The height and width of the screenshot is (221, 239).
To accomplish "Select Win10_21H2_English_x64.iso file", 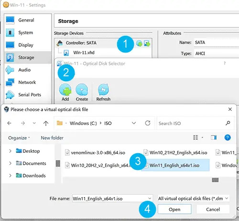I will [175, 153].
